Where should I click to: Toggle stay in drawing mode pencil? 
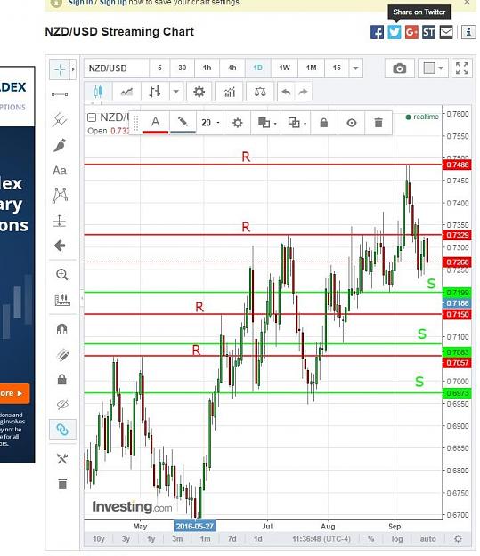pos(62,355)
